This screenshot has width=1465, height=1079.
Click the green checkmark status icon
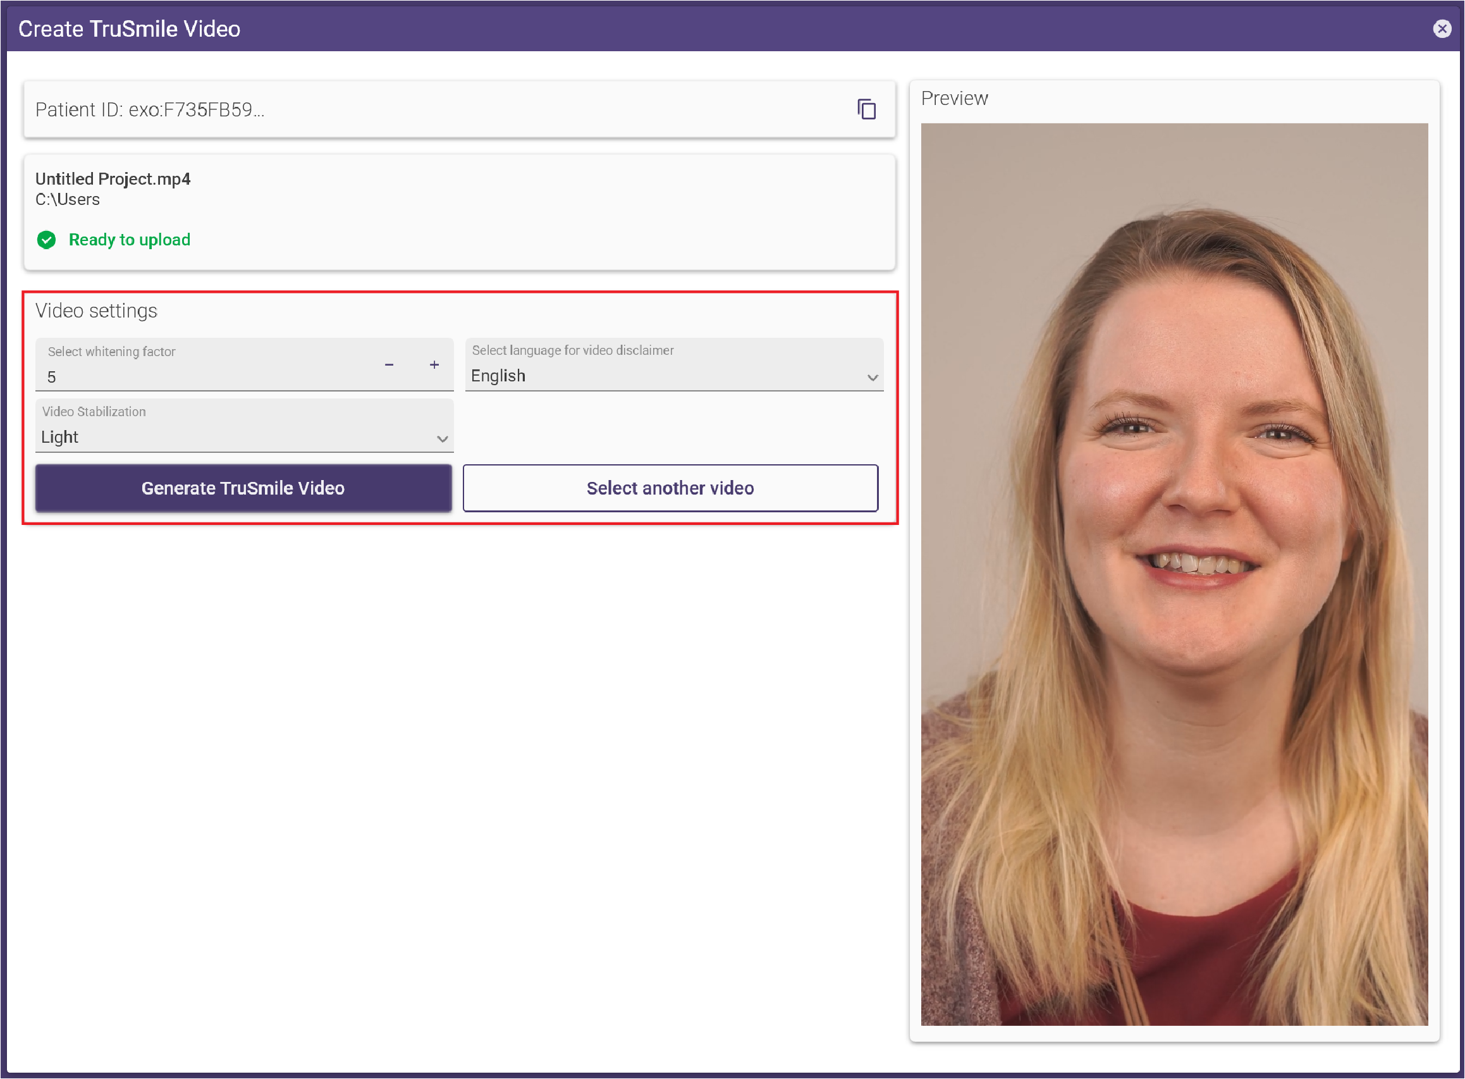46,240
